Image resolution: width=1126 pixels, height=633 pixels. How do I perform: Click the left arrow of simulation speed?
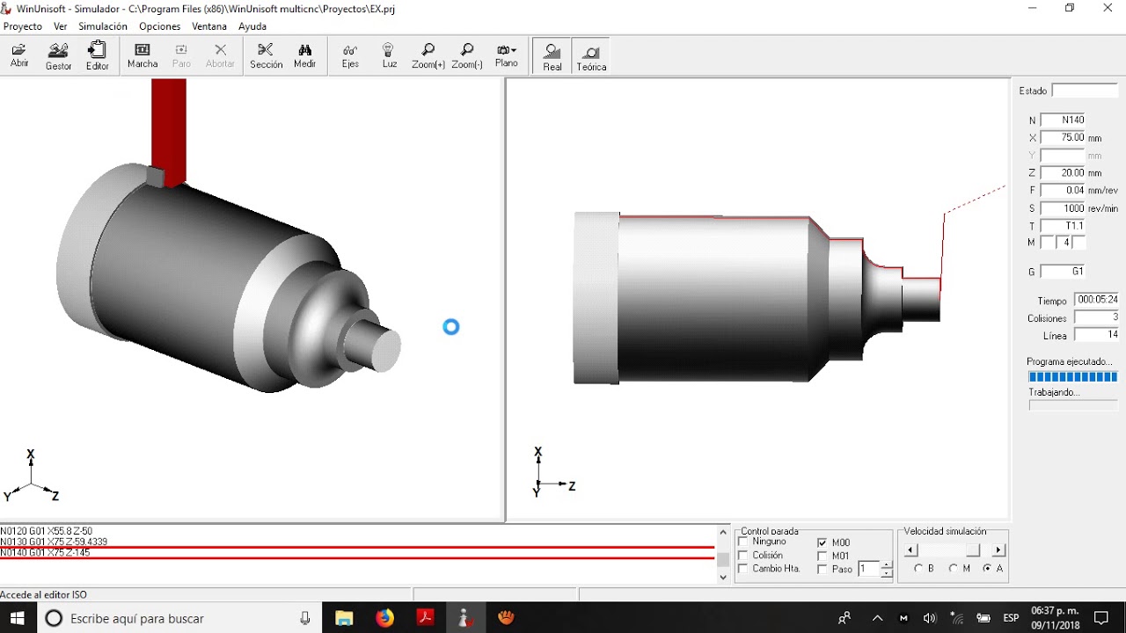click(911, 550)
